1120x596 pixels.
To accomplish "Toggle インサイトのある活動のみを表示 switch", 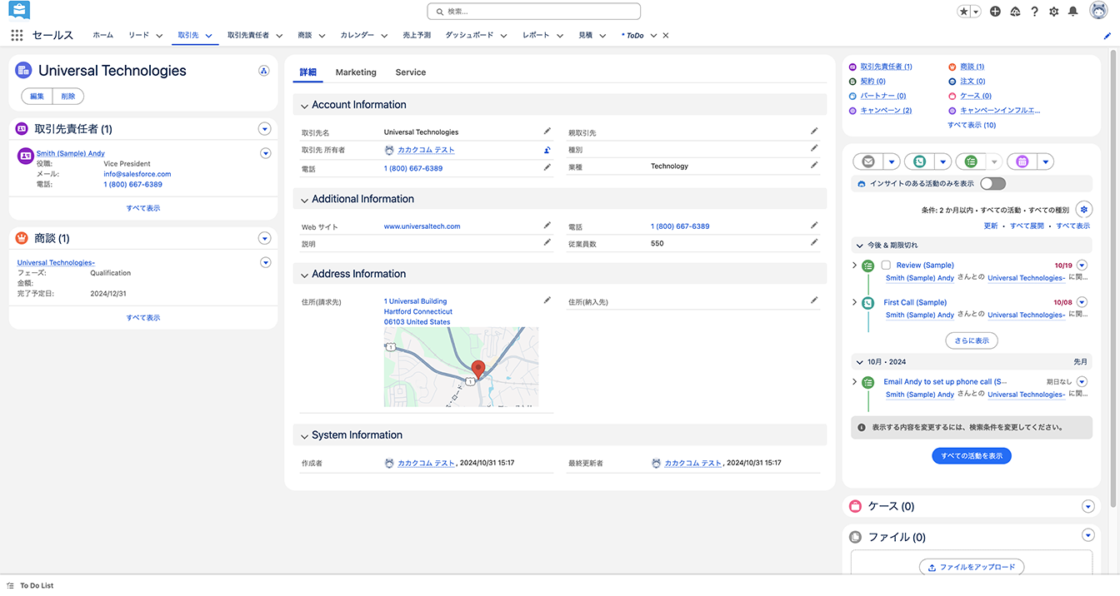I will 993,183.
